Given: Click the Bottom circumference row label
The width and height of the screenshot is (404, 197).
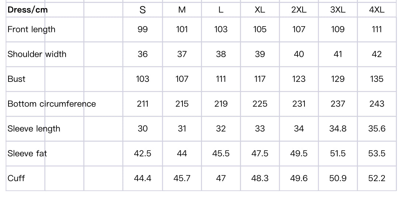Looking at the screenshot, I should pyautogui.click(x=52, y=104).
